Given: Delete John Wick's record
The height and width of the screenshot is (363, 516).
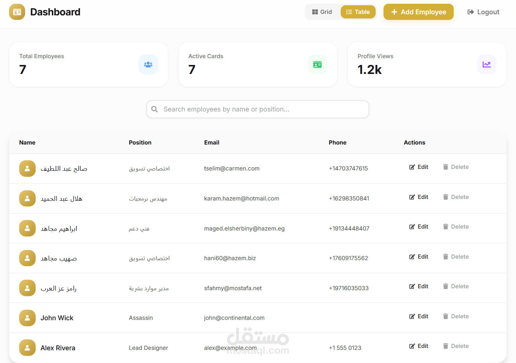Looking at the screenshot, I should (456, 316).
